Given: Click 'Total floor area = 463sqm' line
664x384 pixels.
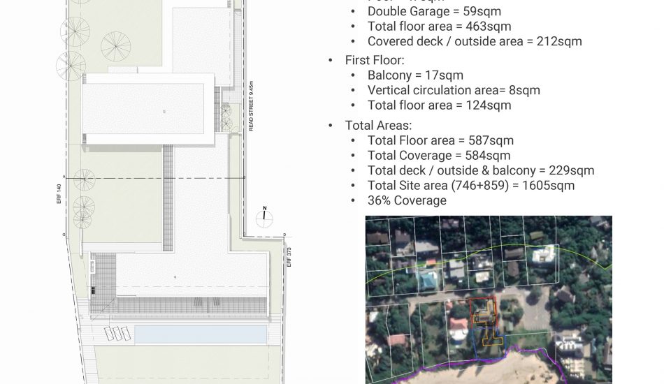Looking at the screenshot, I should 439,27.
